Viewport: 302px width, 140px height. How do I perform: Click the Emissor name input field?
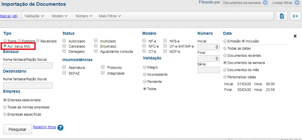(x=28, y=65)
